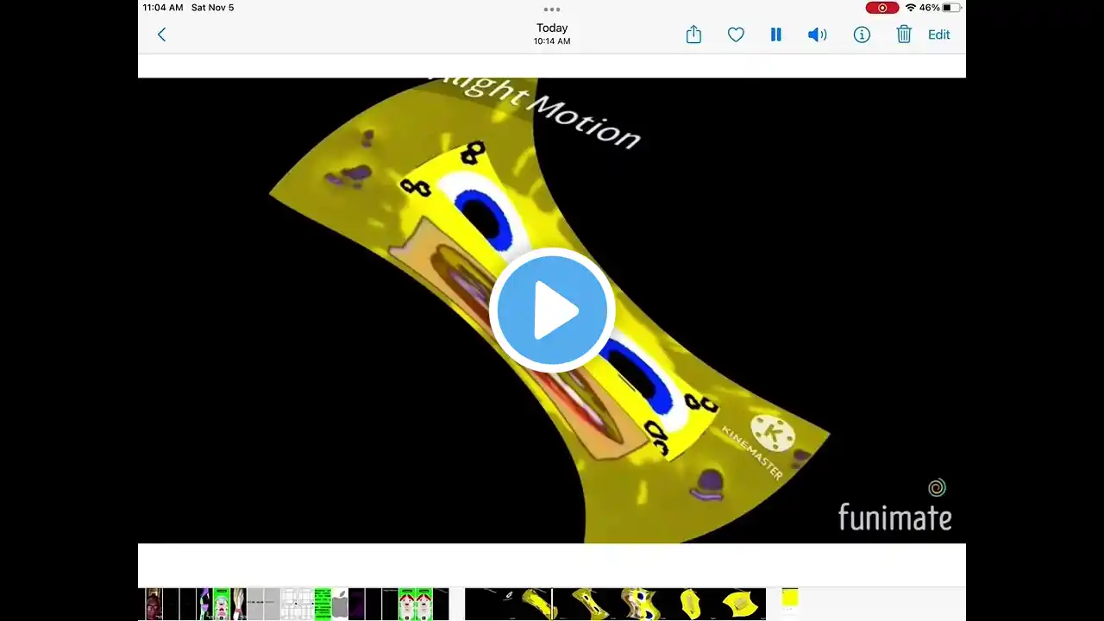Tap the Edit button
Viewport: 1104px width, 621px height.
939,34
